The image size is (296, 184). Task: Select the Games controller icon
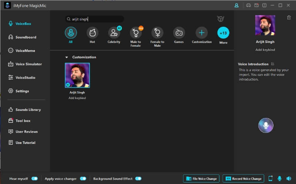[x=179, y=33]
